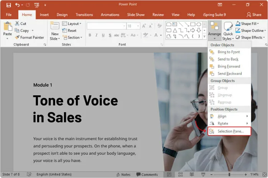Select the Triangle shape in gallery
The height and width of the screenshot is (178, 268).
coord(175,30)
